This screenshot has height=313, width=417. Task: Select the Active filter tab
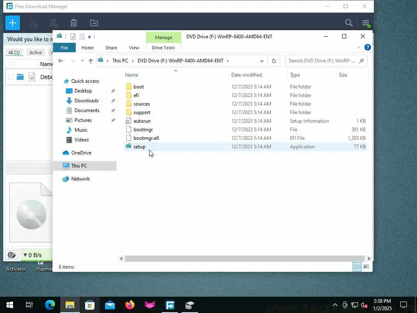point(36,53)
